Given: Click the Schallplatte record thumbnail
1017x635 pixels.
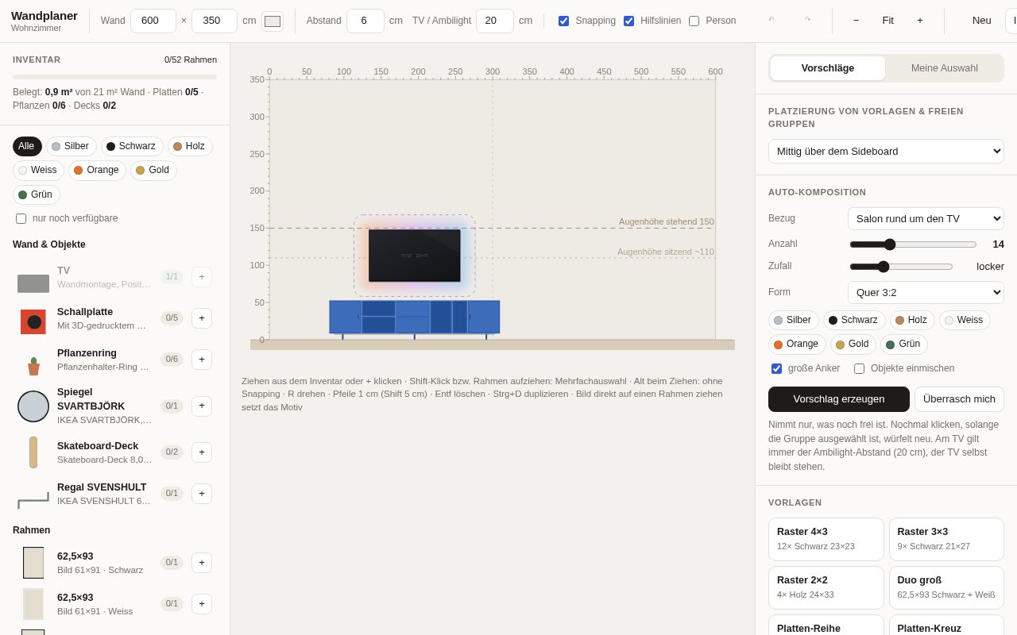Looking at the screenshot, I should 33,321.
